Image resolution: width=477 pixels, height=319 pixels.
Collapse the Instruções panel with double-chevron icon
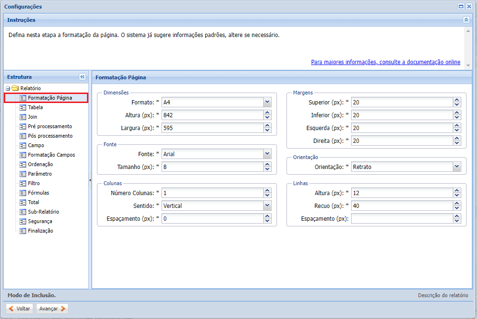466,20
